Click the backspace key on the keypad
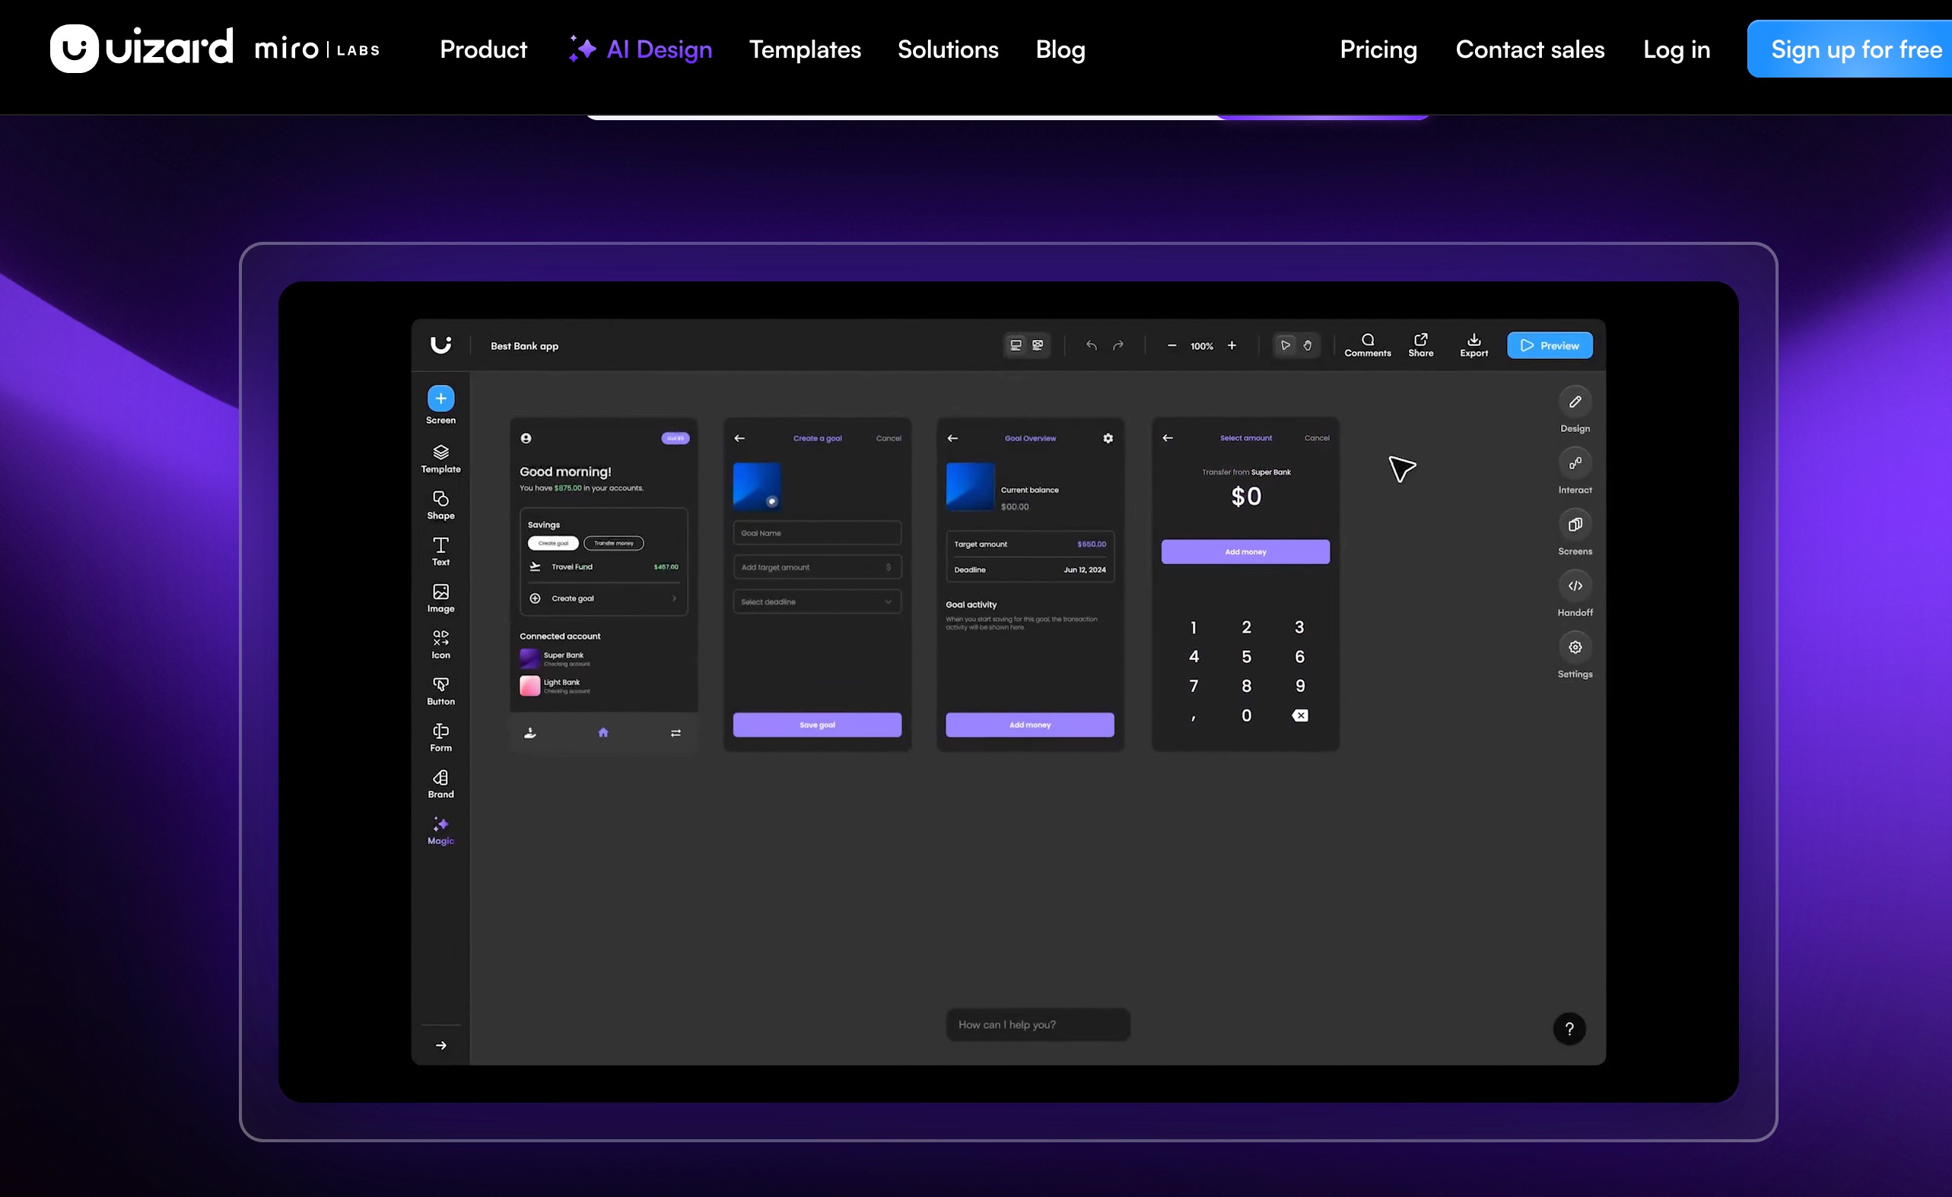 pyautogui.click(x=1300, y=716)
